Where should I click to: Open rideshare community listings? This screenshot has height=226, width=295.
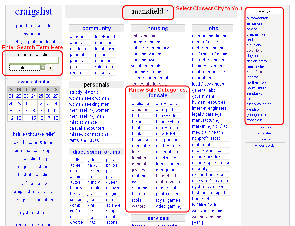point(104,61)
